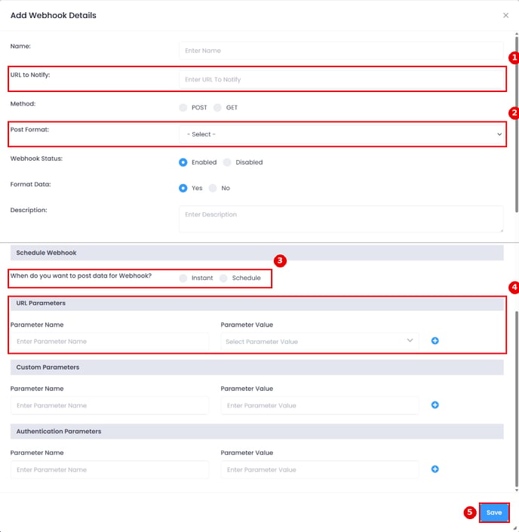Select Schedule webhook posting option

[x=223, y=278]
